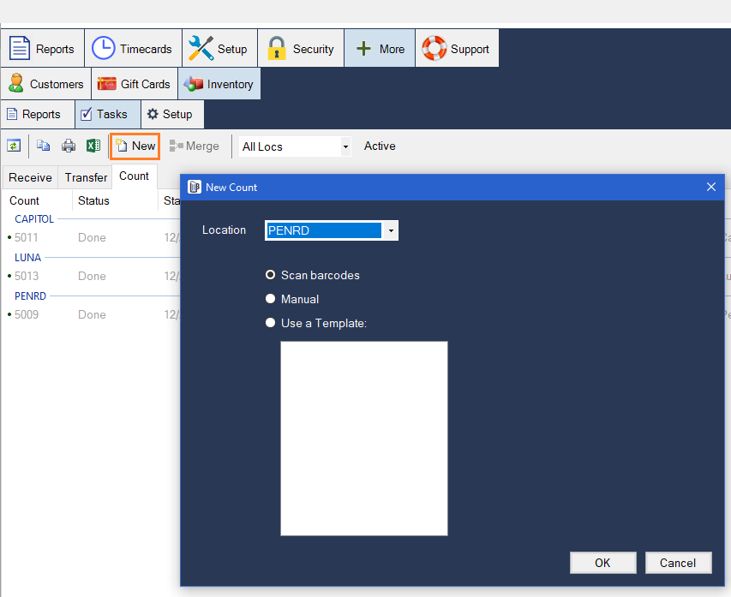The height and width of the screenshot is (597, 731).
Task: Click the printer icon
Action: click(x=69, y=146)
